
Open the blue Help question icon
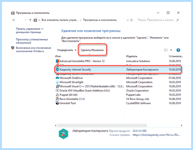coord(178,50)
